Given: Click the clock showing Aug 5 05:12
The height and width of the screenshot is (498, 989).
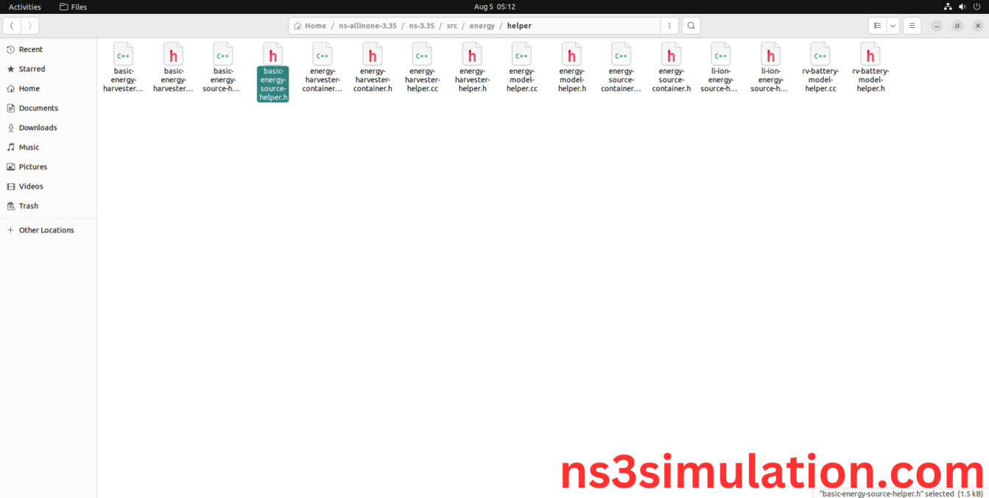Looking at the screenshot, I should 494,7.
